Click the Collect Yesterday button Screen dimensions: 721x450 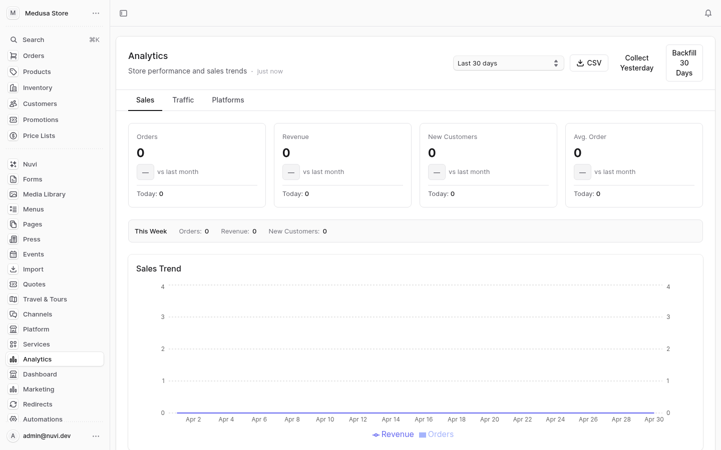pos(636,63)
